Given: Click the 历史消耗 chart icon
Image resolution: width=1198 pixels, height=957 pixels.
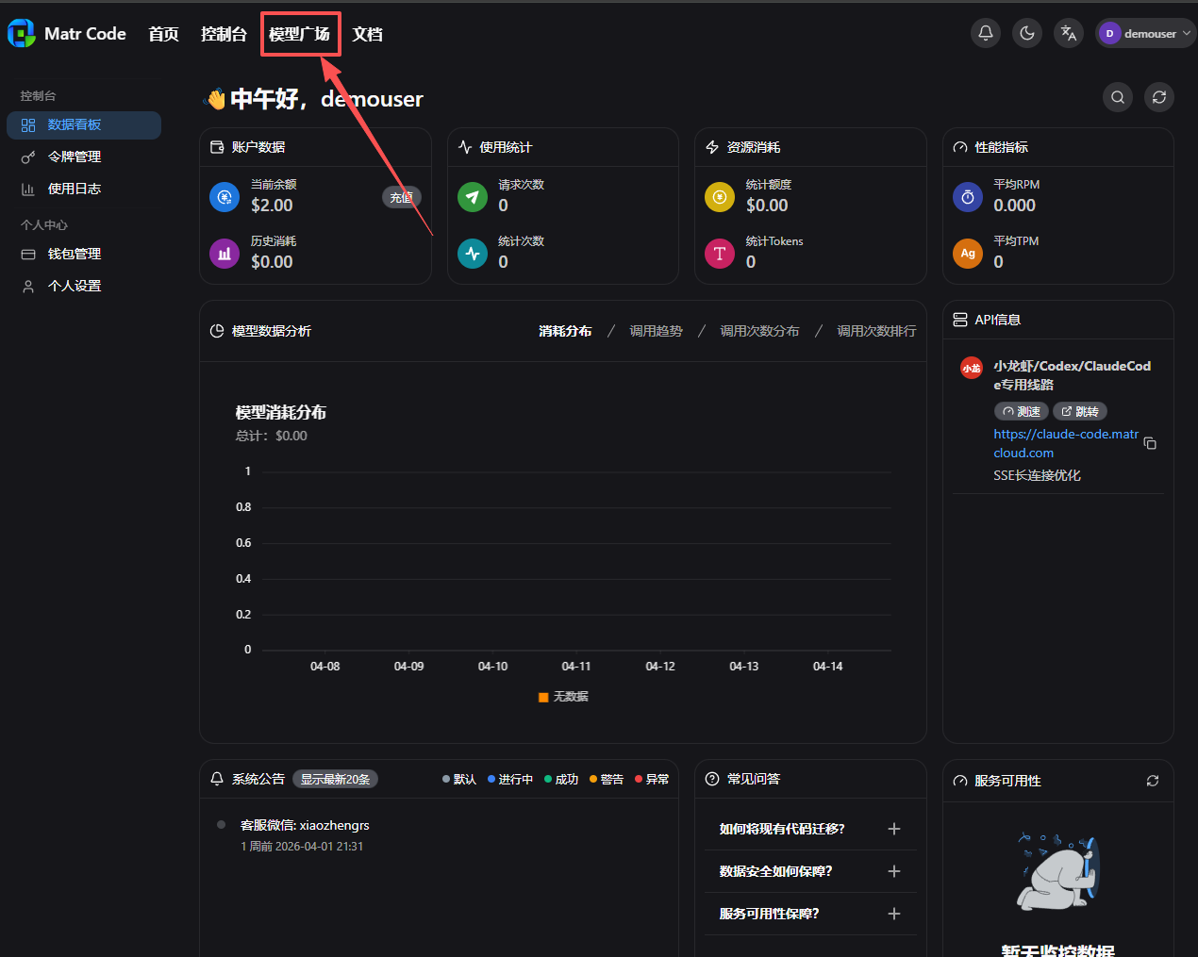Looking at the screenshot, I should [225, 254].
